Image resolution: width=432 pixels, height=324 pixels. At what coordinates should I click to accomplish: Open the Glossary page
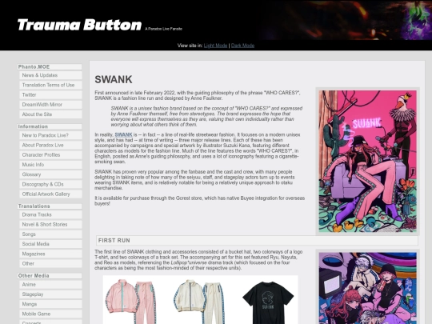pyautogui.click(x=50, y=174)
